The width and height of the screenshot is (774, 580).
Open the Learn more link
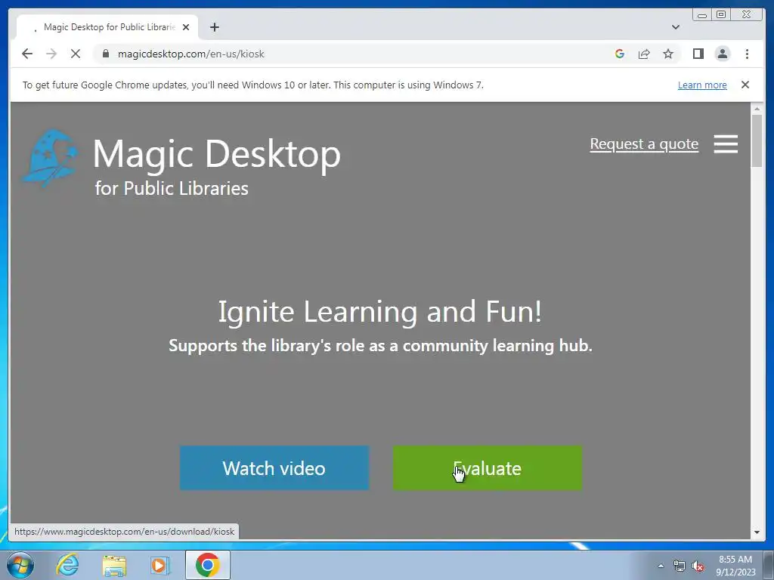point(702,85)
